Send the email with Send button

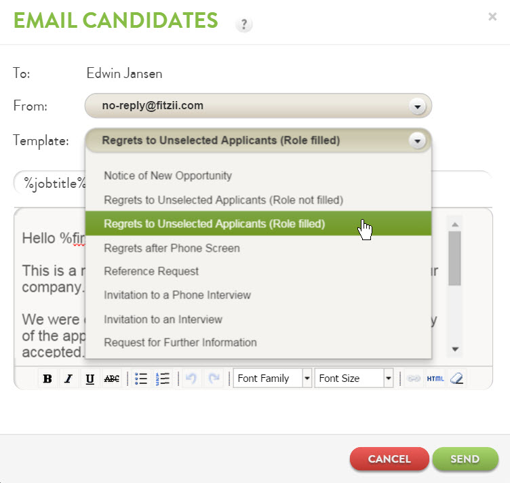pyautogui.click(x=465, y=459)
